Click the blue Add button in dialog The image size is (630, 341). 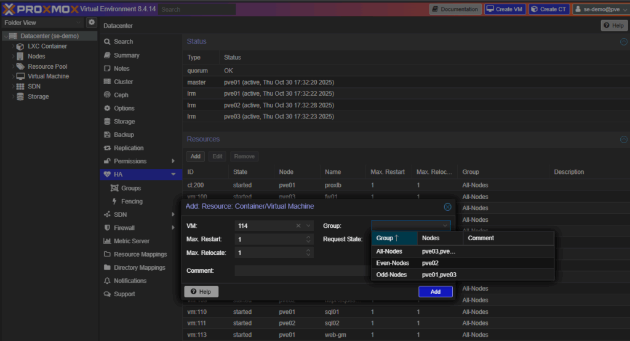point(436,292)
